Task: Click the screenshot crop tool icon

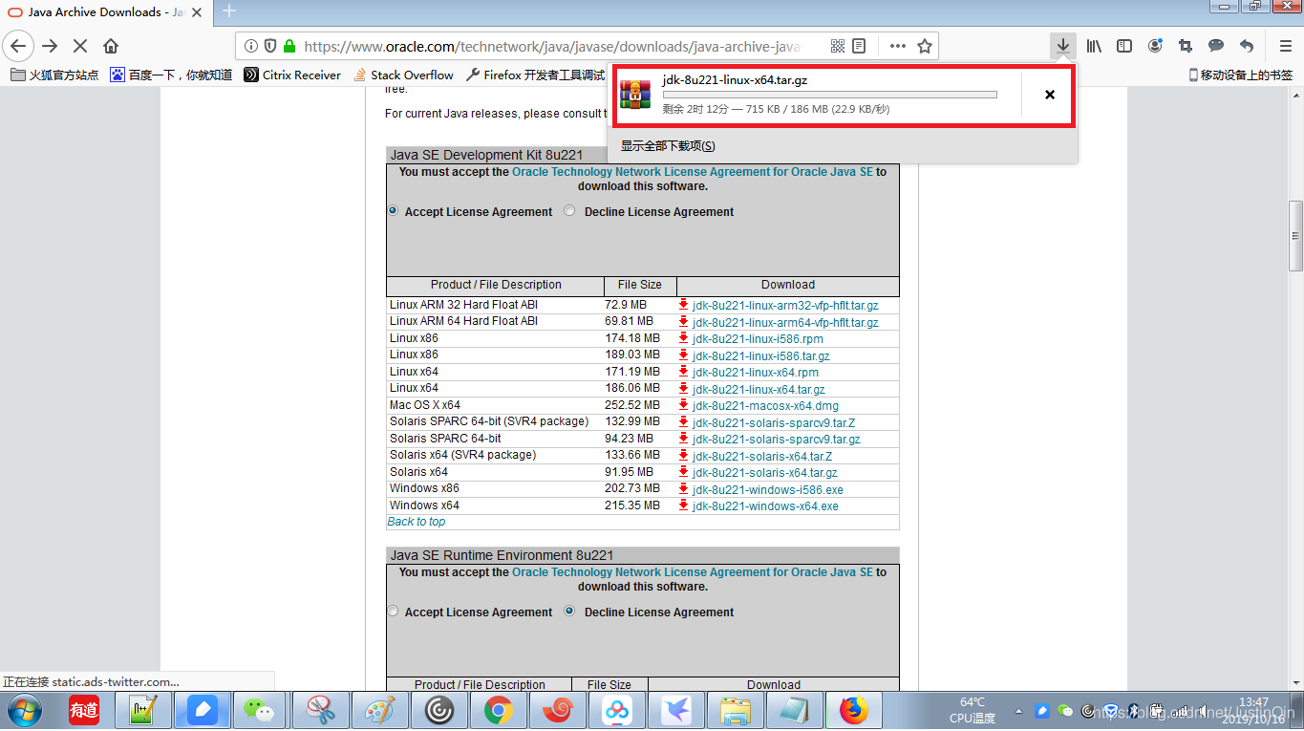Action: coord(1186,46)
